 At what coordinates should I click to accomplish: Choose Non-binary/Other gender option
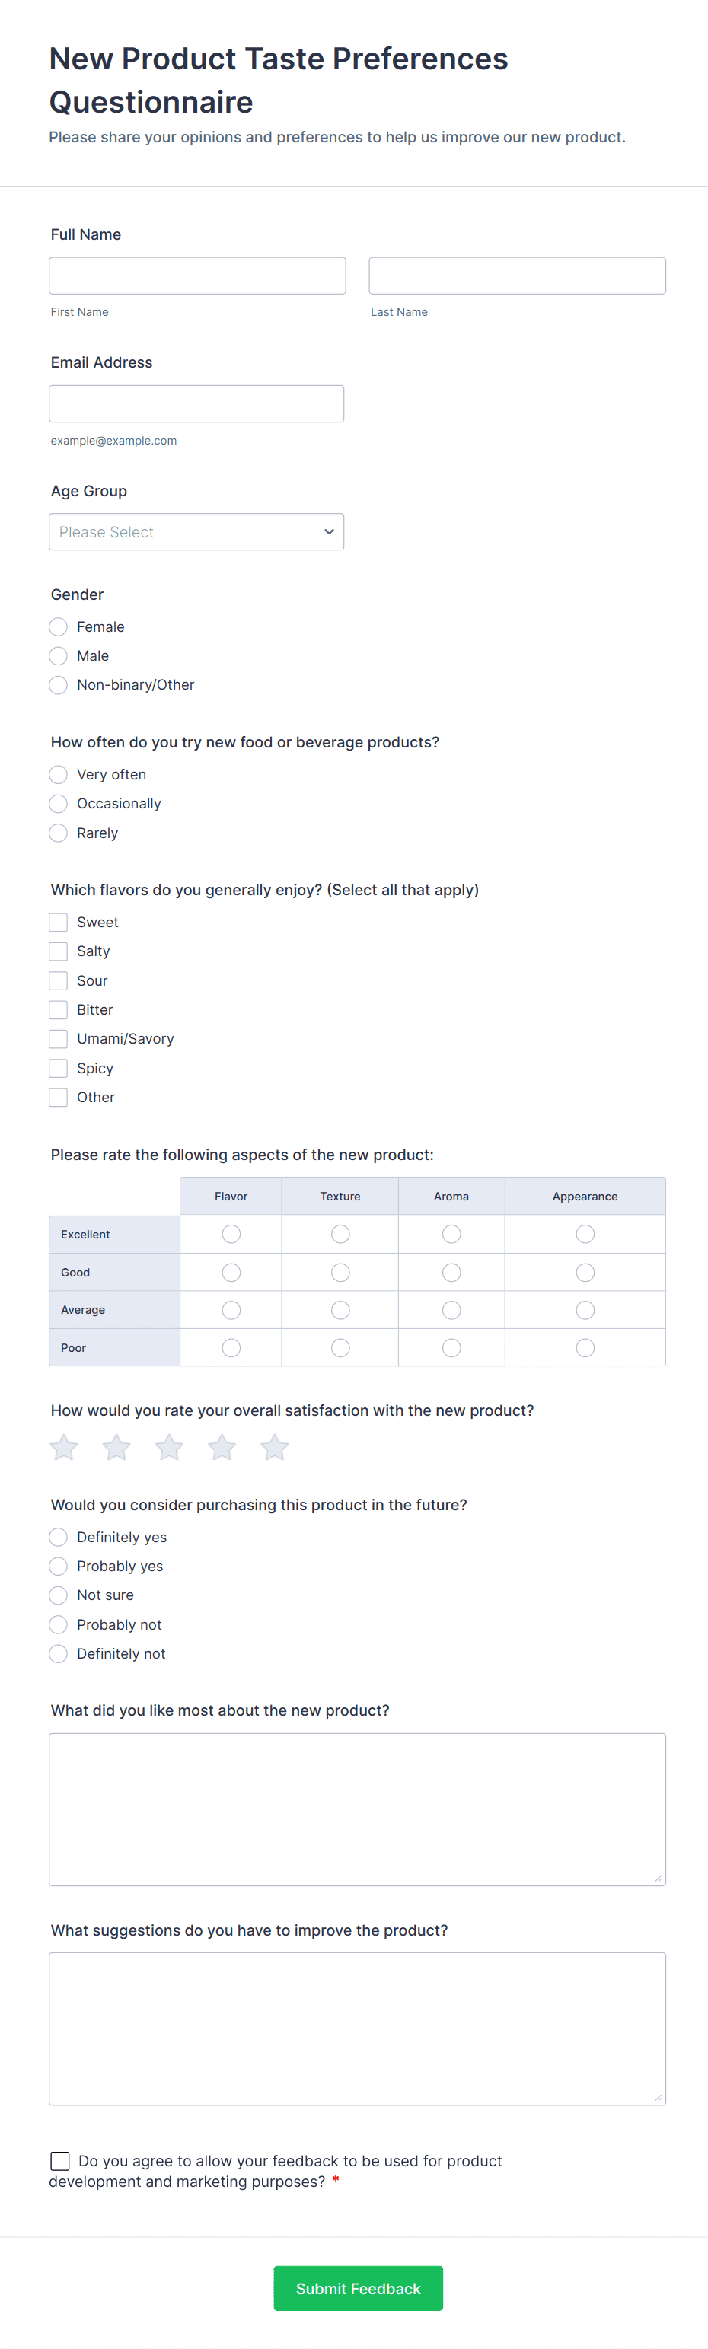point(59,685)
